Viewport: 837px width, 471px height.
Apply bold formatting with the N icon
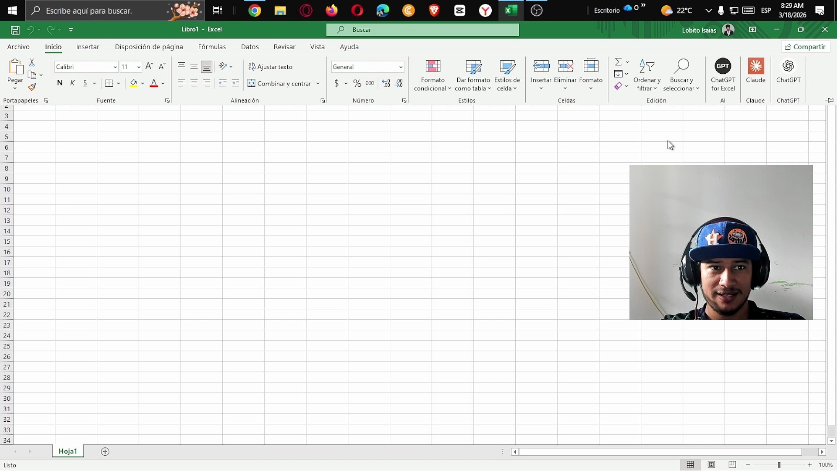click(60, 83)
